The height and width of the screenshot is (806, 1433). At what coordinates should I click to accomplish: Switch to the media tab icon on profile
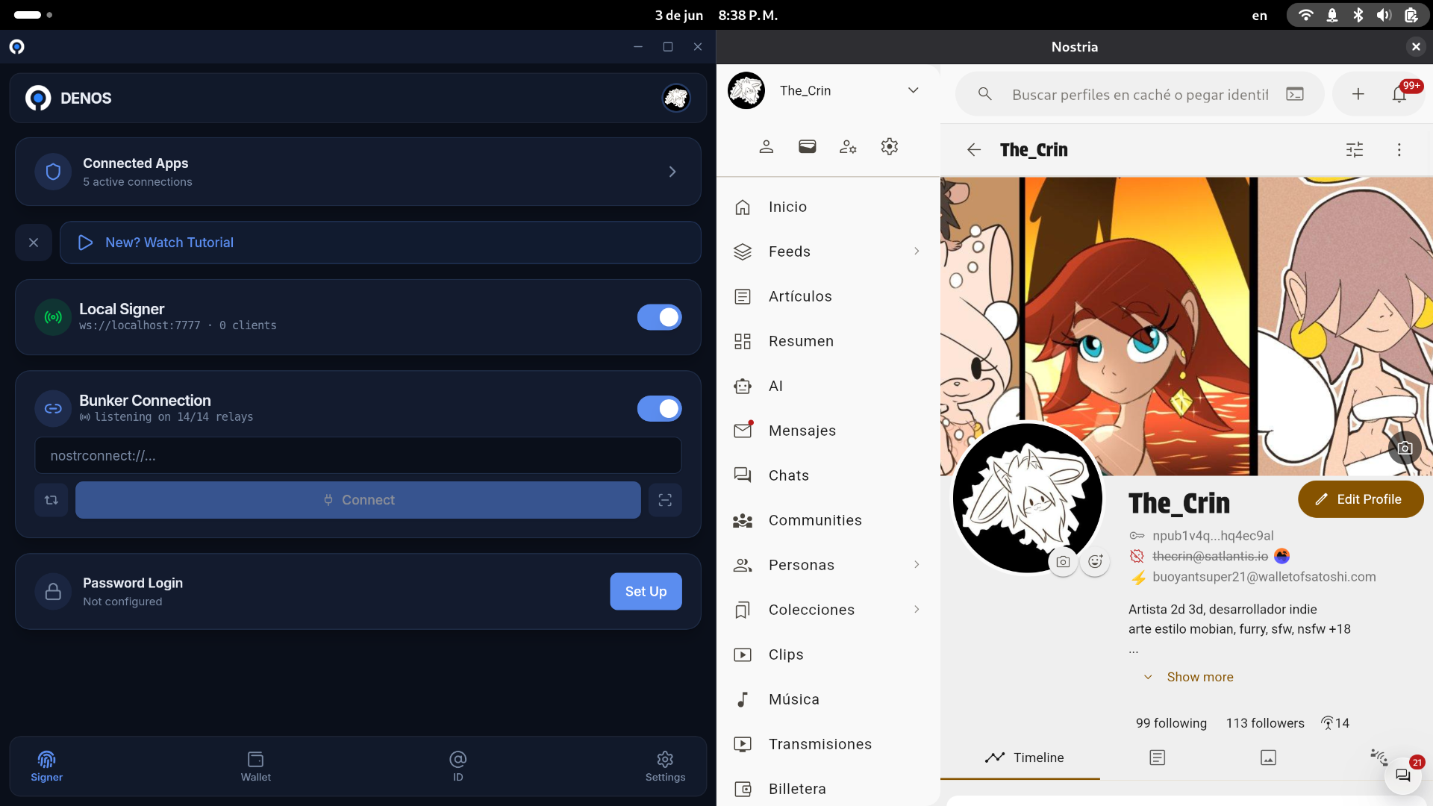[x=1268, y=757]
